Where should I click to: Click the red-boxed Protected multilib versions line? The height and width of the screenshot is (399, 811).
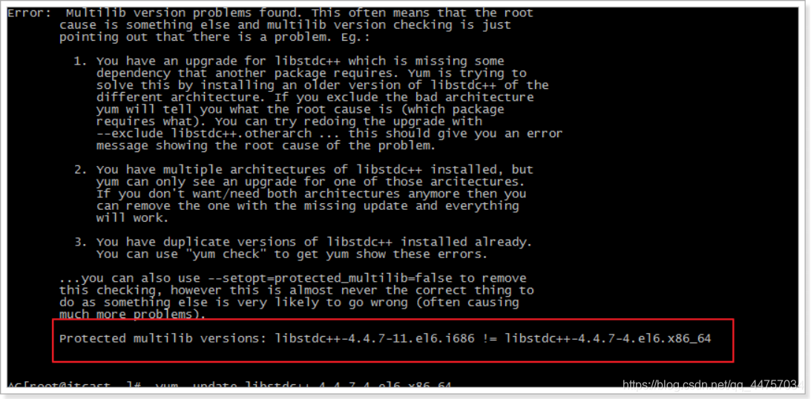(385, 339)
